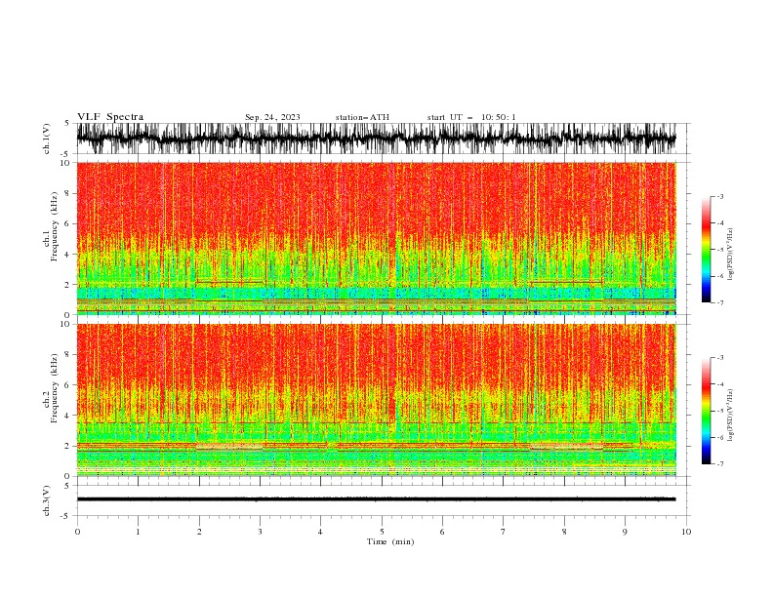The image size is (773, 597).
Task: Click the ch.1 color scale bar
Action: [706, 249]
